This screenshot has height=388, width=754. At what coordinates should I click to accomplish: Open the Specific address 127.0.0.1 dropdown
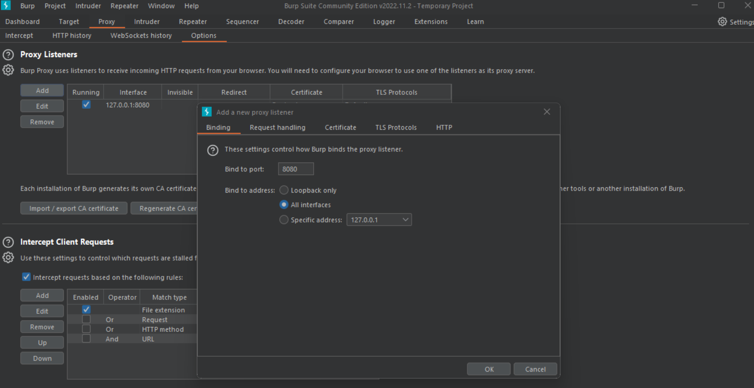(x=379, y=220)
